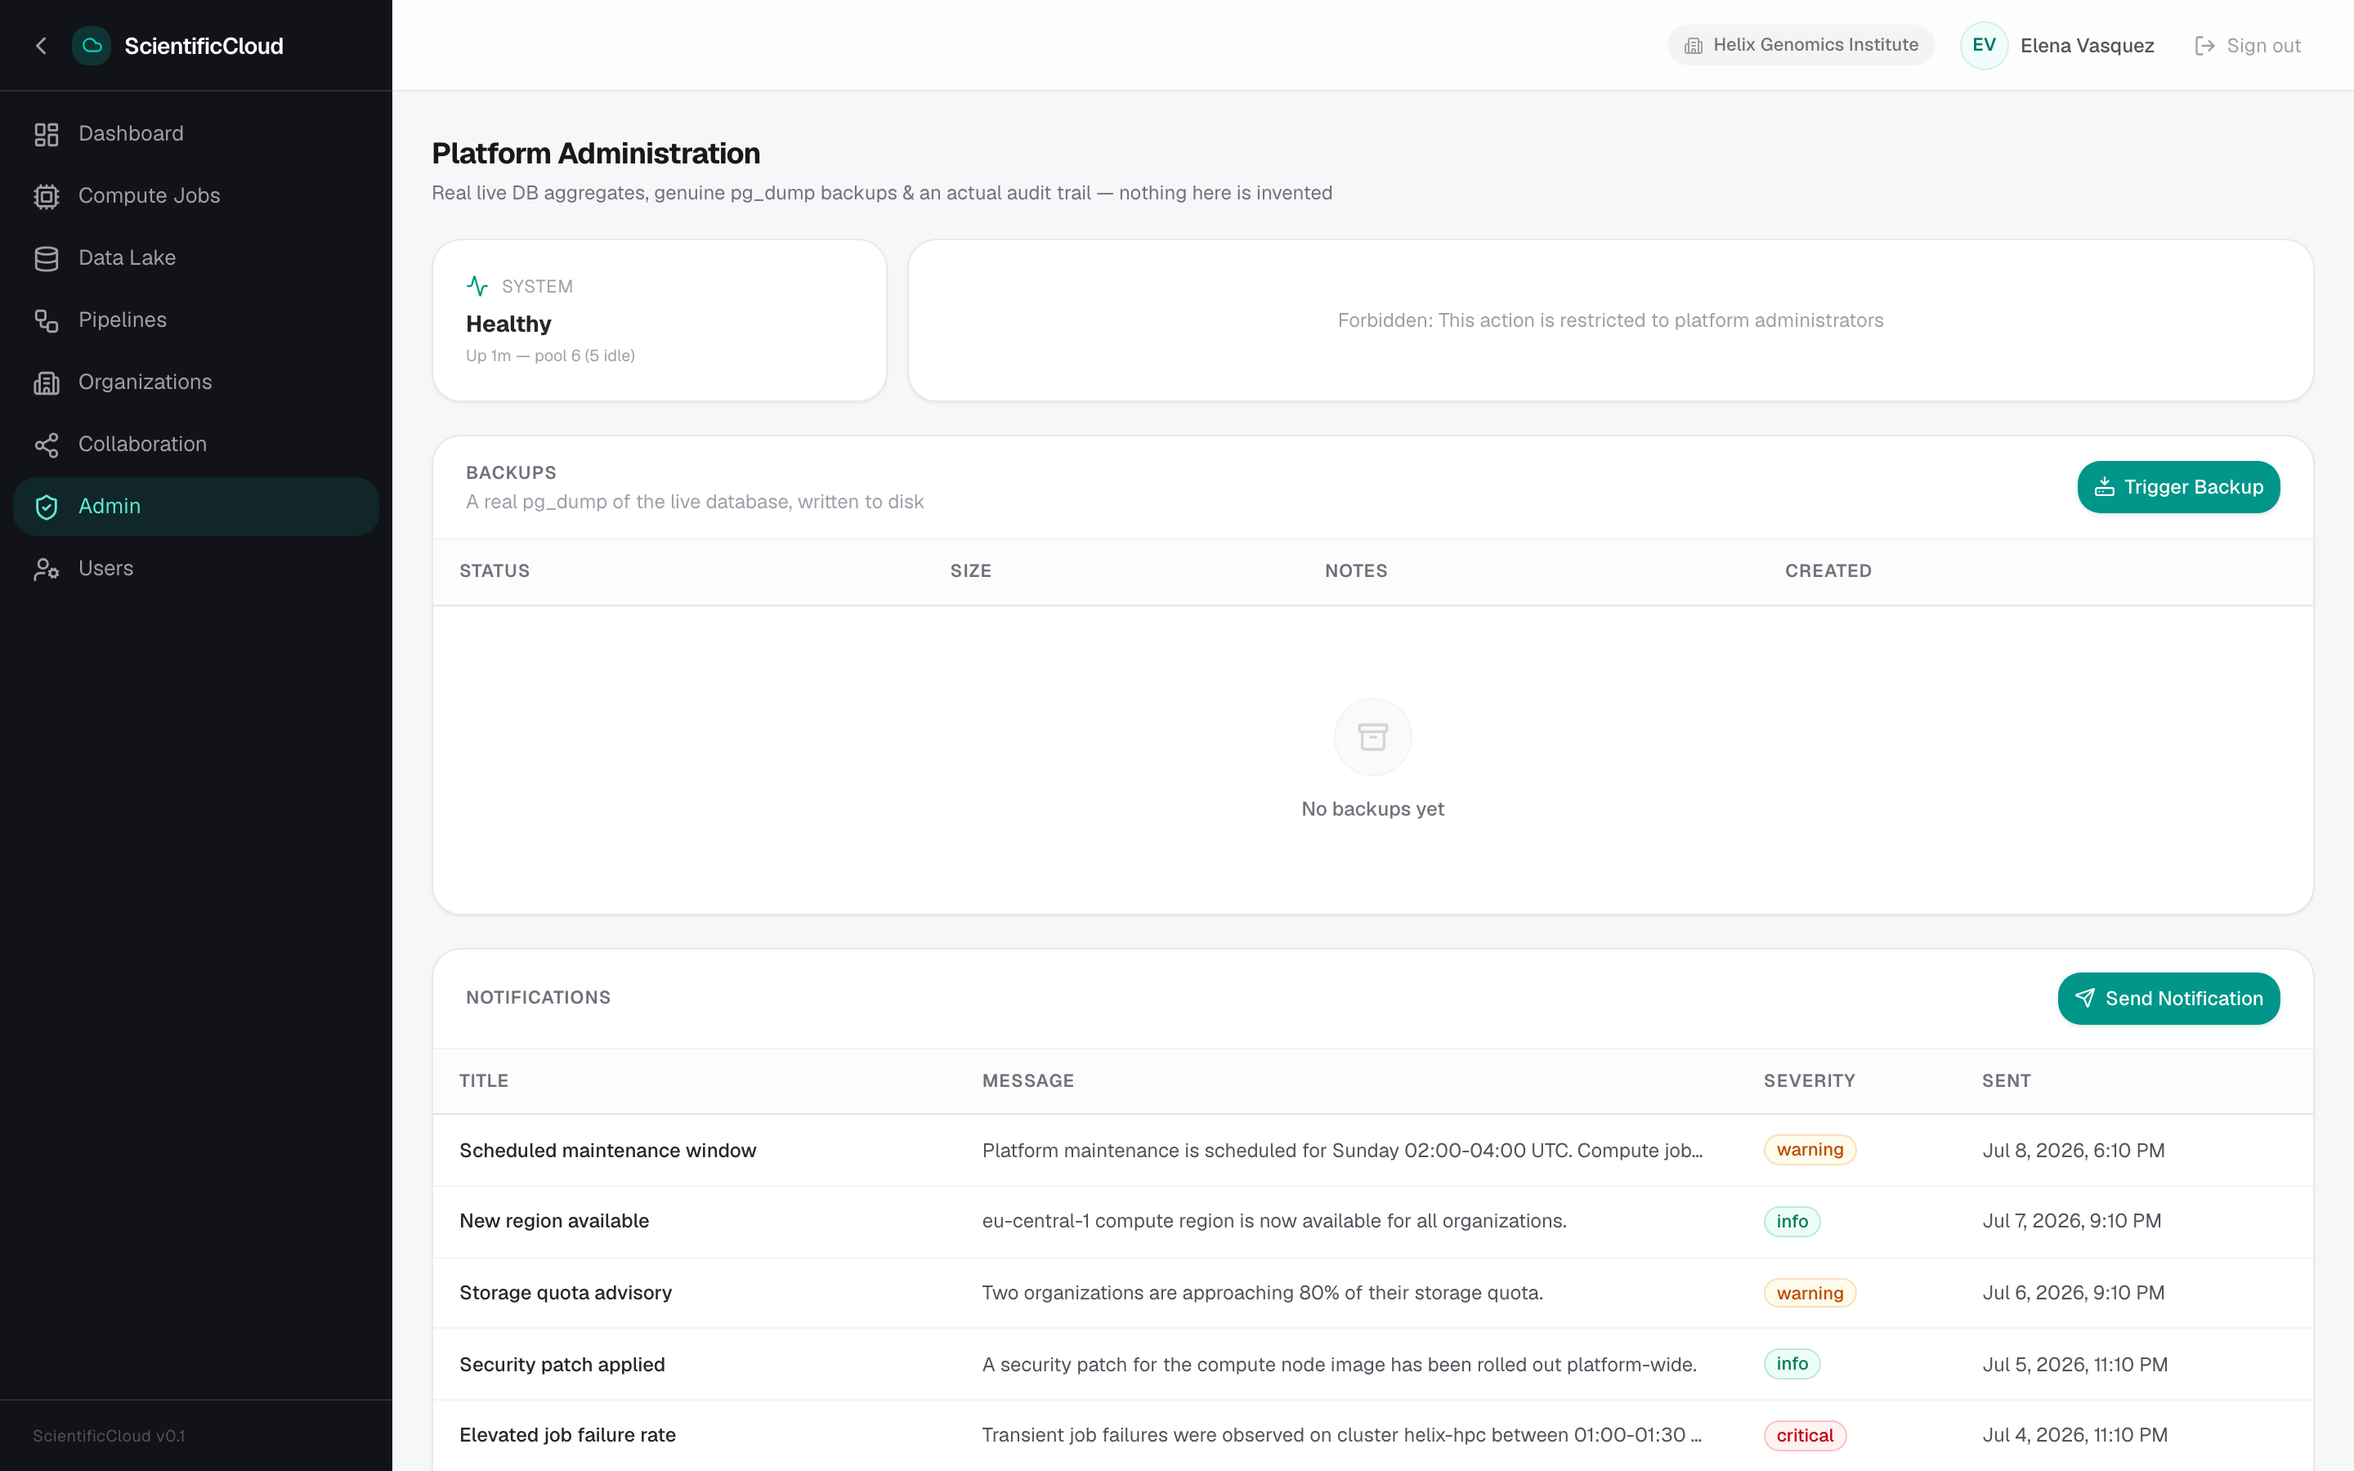Click the NOTES column header
This screenshot has width=2354, height=1471.
click(1356, 571)
